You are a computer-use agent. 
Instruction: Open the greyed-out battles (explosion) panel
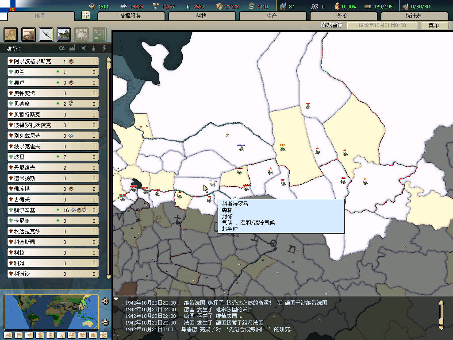click(x=81, y=35)
